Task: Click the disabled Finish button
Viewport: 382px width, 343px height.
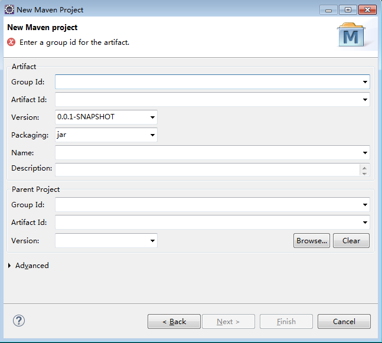Action: 286,322
